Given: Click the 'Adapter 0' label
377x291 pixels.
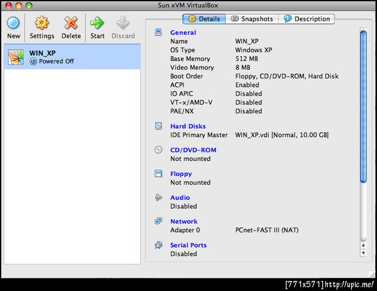Looking at the screenshot, I should (x=185, y=230).
